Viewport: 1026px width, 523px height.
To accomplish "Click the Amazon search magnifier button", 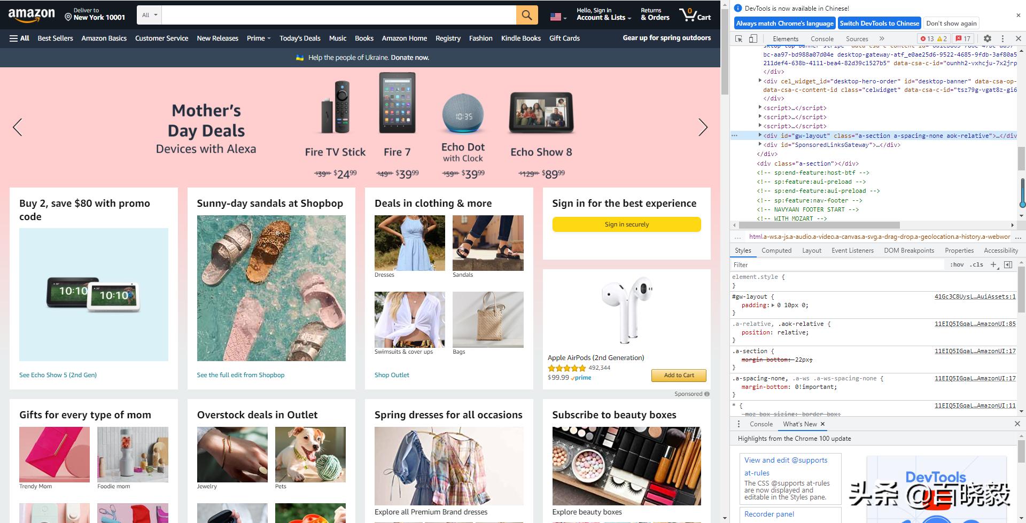I will click(x=527, y=15).
